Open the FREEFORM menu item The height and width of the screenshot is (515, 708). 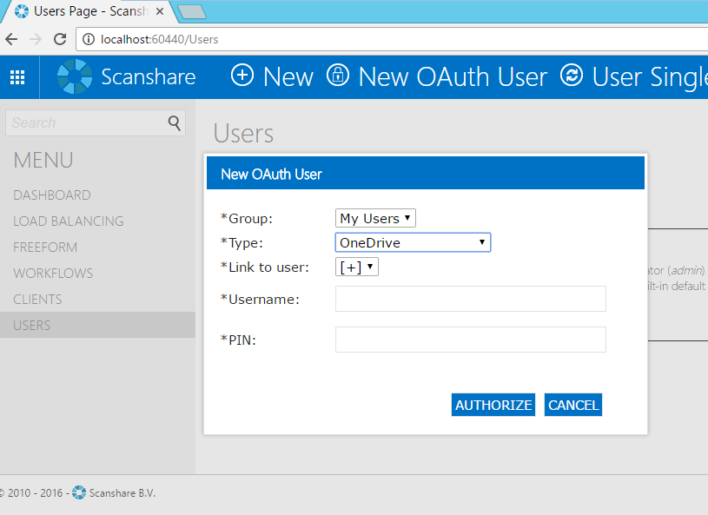click(45, 248)
